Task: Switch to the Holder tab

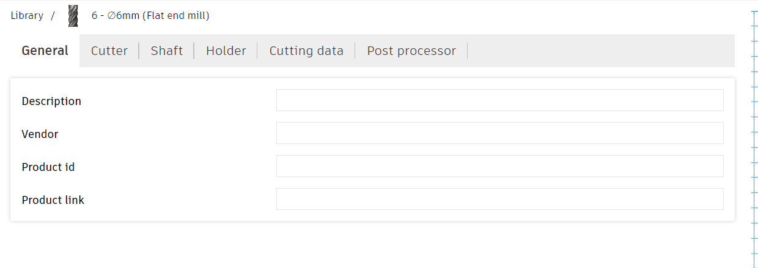Action: point(226,51)
